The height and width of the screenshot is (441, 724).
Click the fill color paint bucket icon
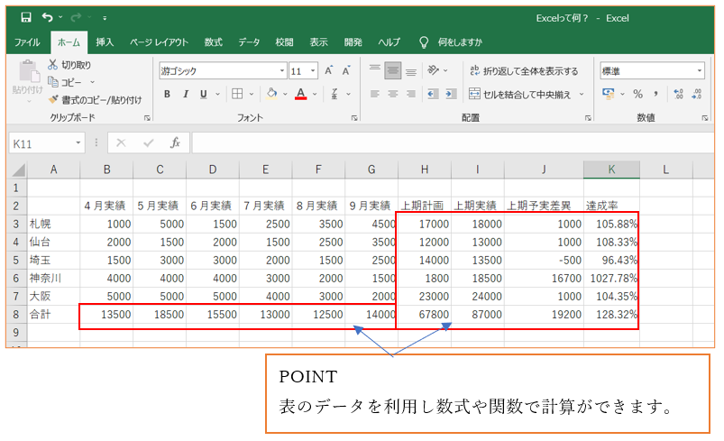271,94
